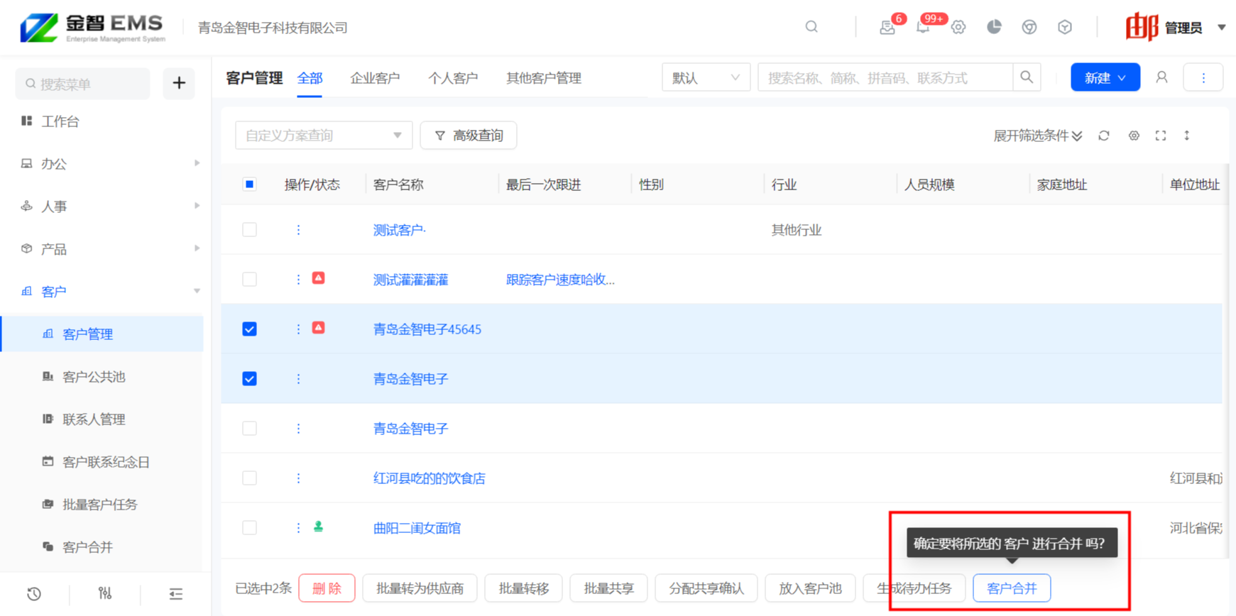Check the 测试客户 row checkbox
This screenshot has width=1236, height=616.
249,230
